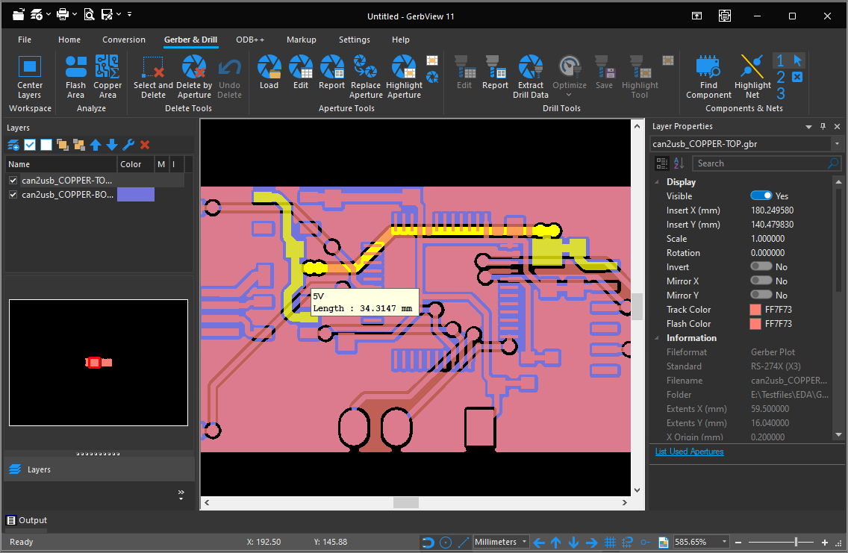
Task: Click the Center Layers tool
Action: click(x=30, y=78)
